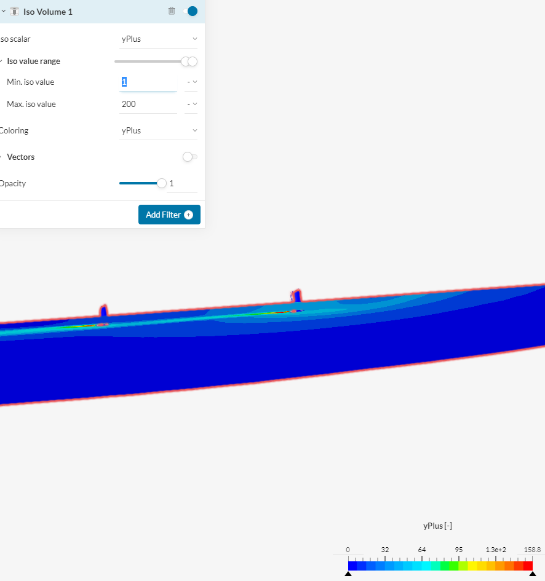
Task: Delete Iso Volume 1 with trash icon
Action: pyautogui.click(x=171, y=11)
